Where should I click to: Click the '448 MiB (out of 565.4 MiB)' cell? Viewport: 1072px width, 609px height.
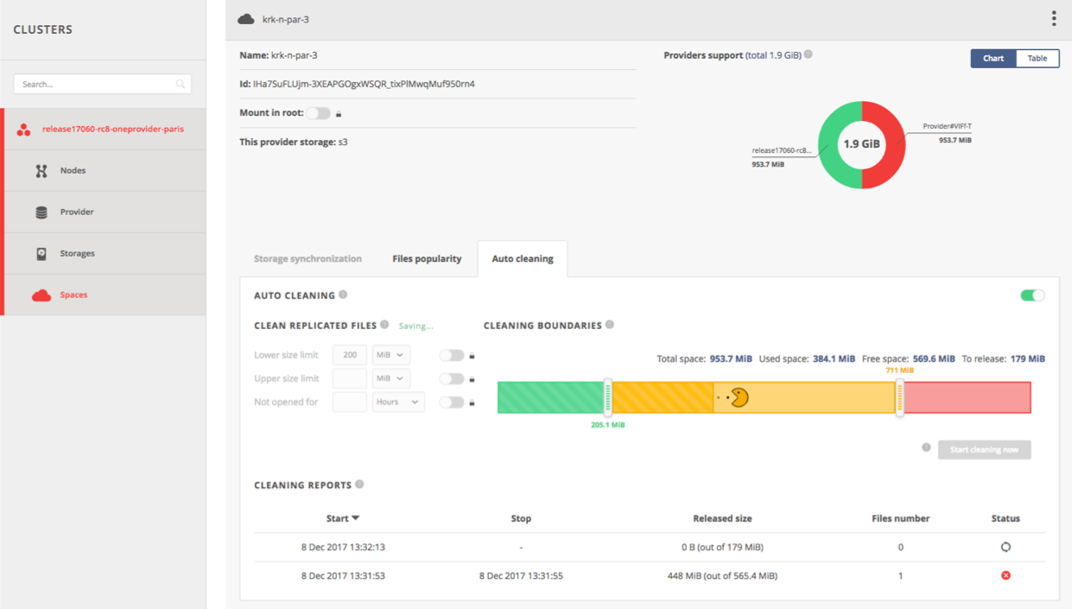(722, 575)
